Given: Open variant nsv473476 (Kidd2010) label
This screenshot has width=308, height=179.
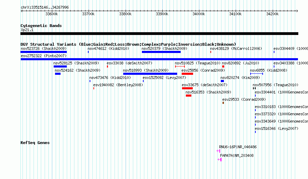Looking at the screenshot, I should click(110, 78).
